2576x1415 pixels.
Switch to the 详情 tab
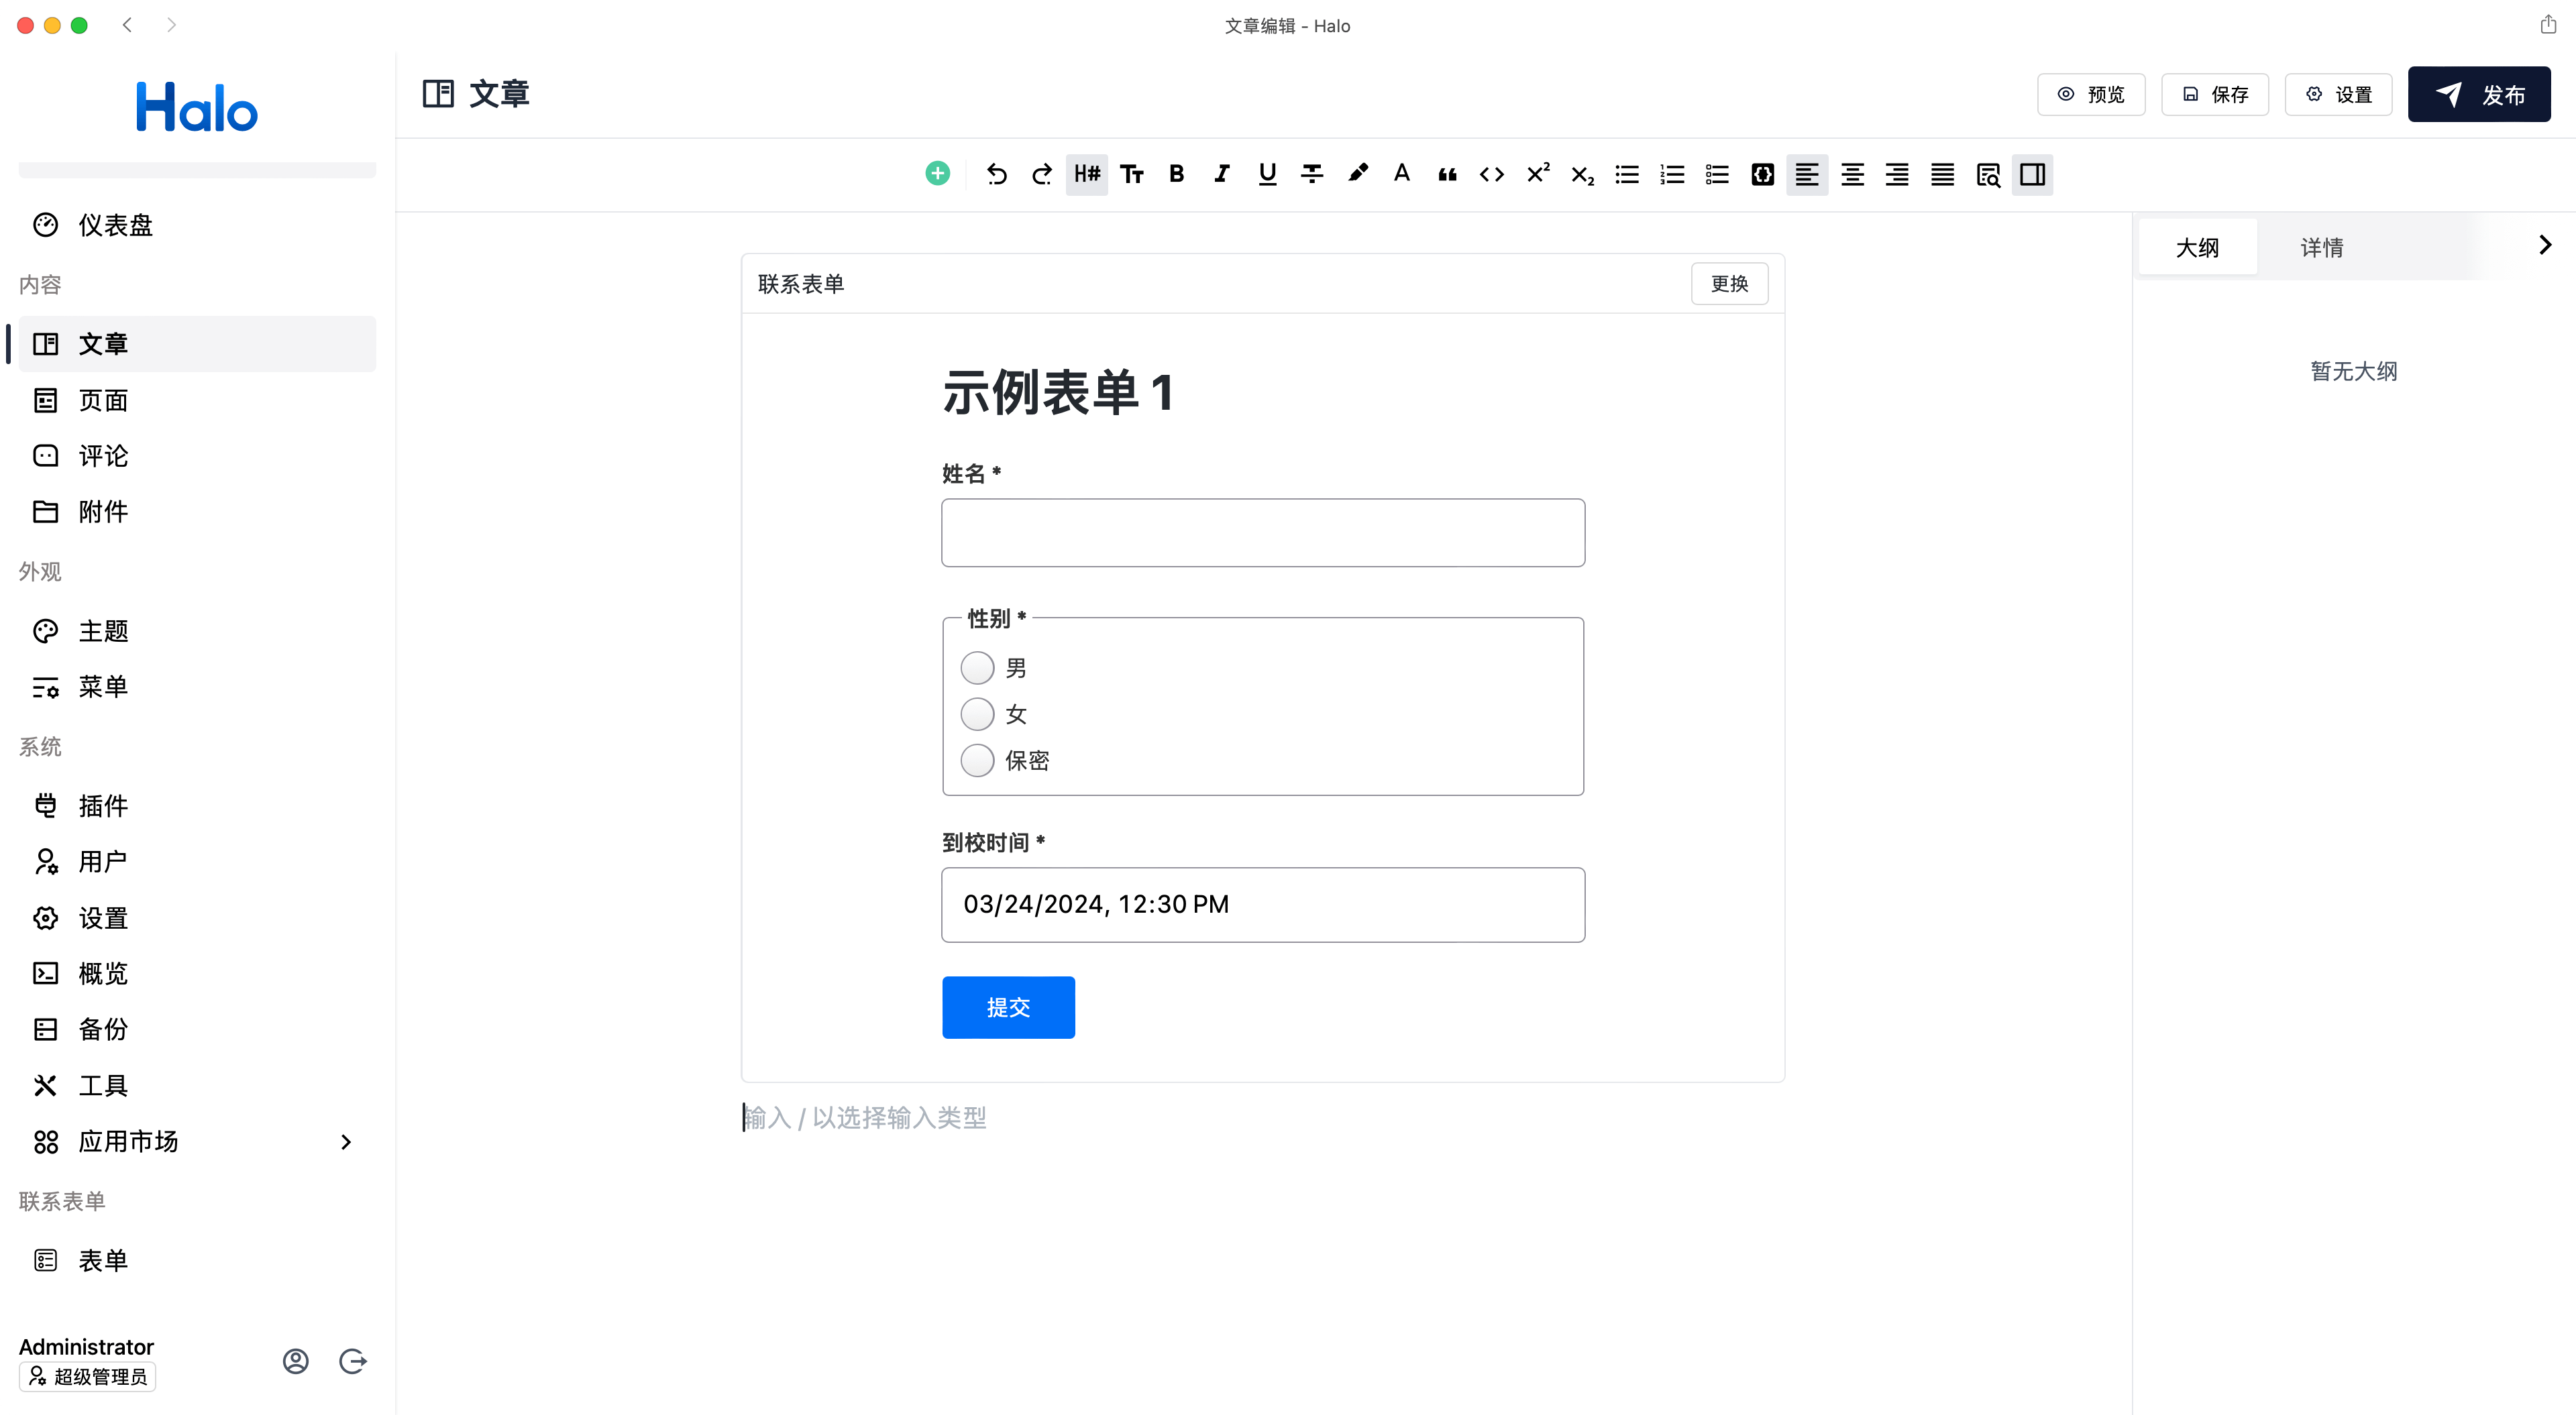pos(2321,247)
